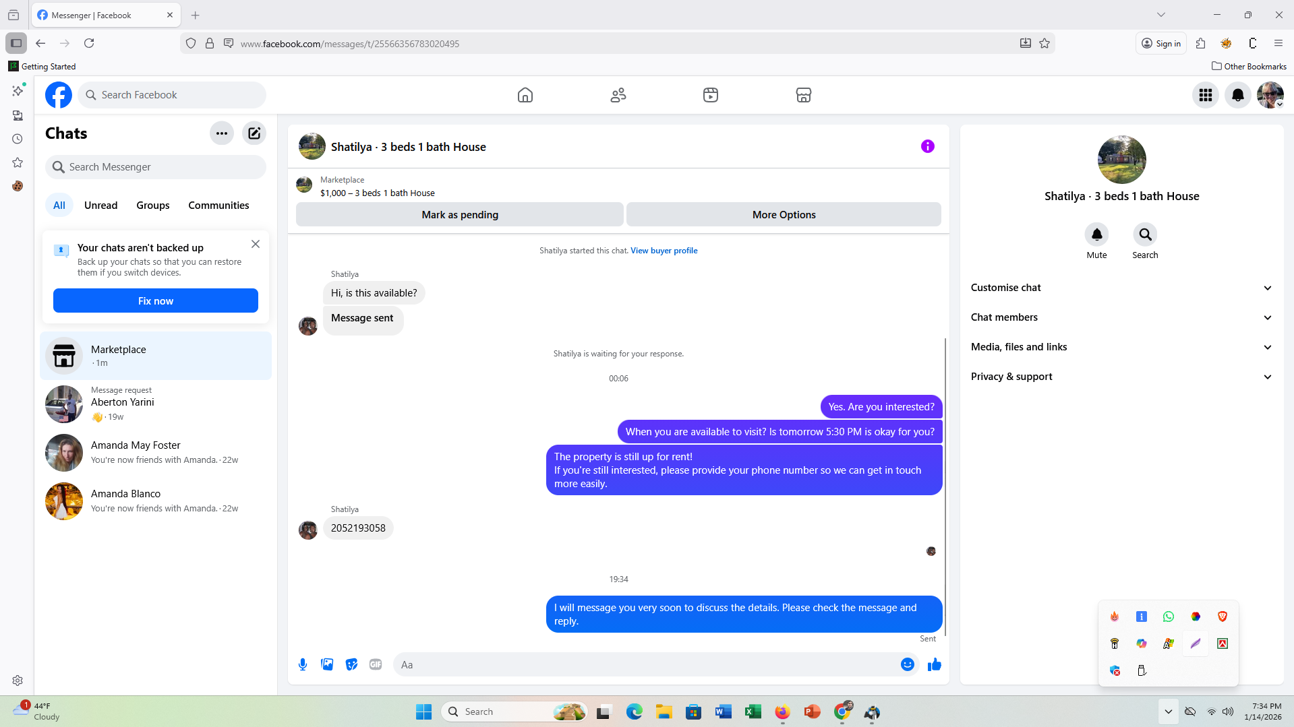
Task: Attach a file with the photo icon
Action: coord(327,665)
